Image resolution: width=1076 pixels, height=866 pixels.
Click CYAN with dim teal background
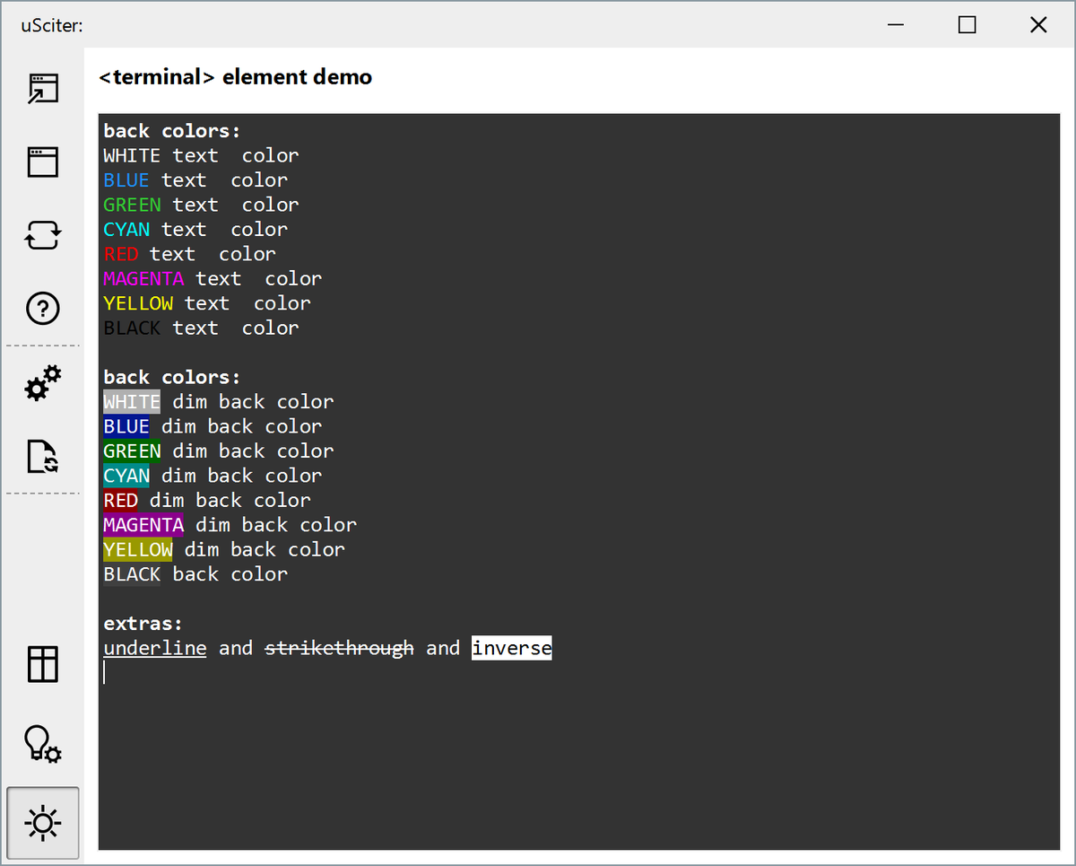tap(126, 476)
